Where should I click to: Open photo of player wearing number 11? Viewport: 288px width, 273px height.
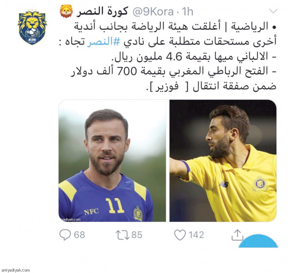click(x=112, y=161)
